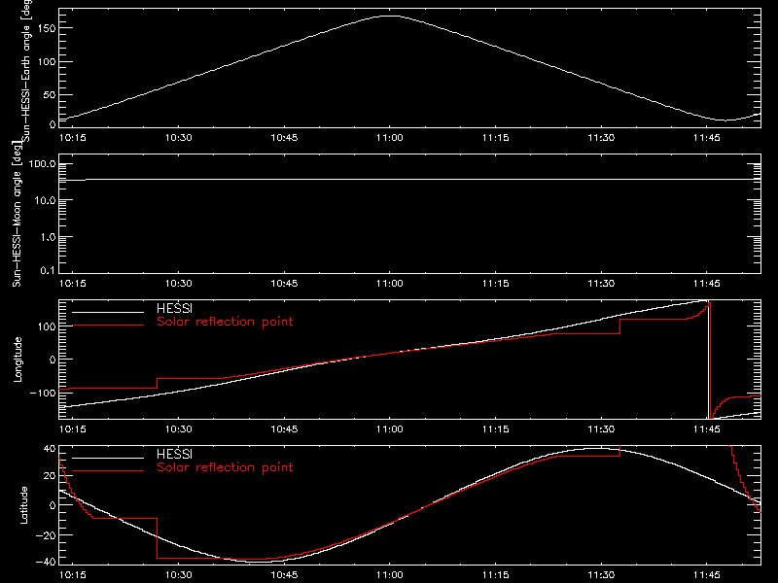778x583 pixels.
Task: Click 10:30 label under Latitude plot
Action: 179,575
